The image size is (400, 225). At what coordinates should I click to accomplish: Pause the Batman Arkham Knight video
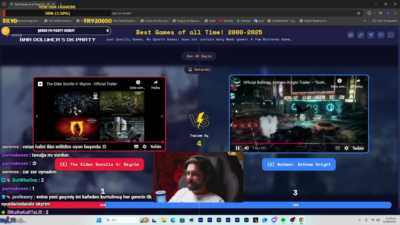coord(237,148)
